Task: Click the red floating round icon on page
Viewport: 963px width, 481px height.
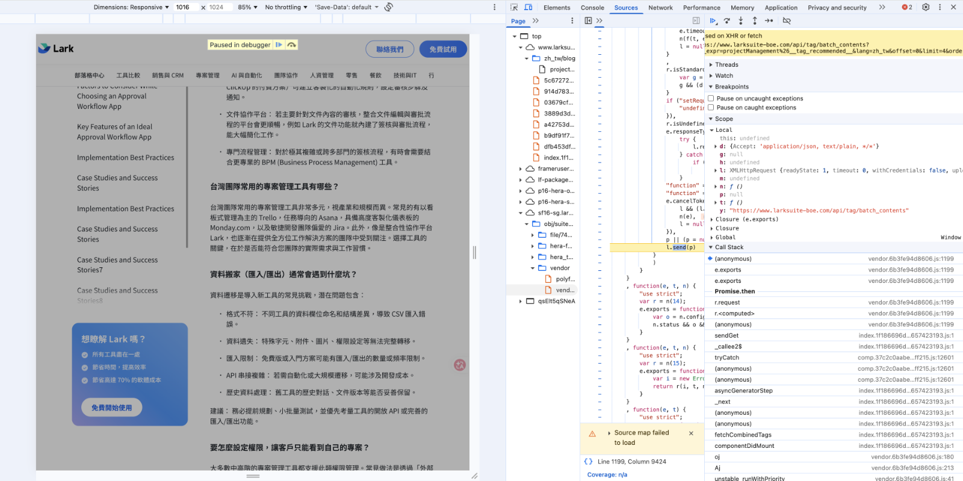Action: pos(460,365)
